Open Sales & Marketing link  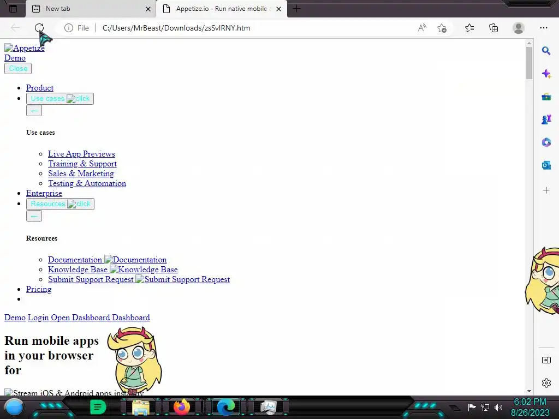coord(81,173)
